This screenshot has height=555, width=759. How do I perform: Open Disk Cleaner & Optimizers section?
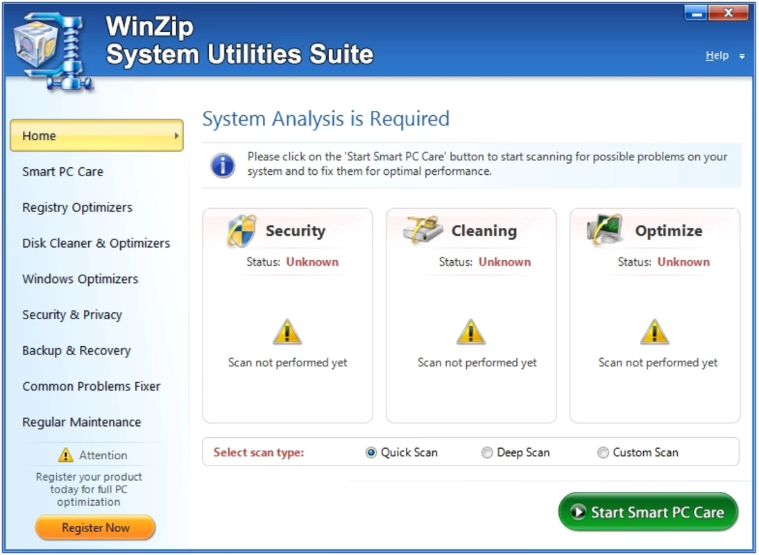point(96,243)
